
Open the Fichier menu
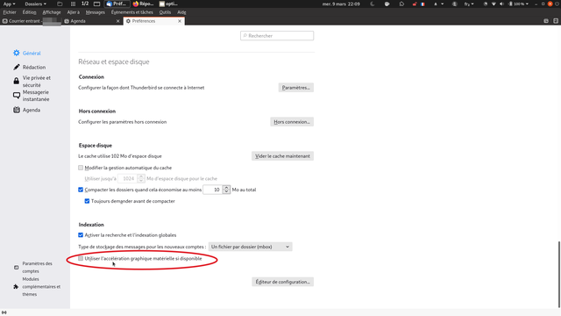click(x=10, y=12)
